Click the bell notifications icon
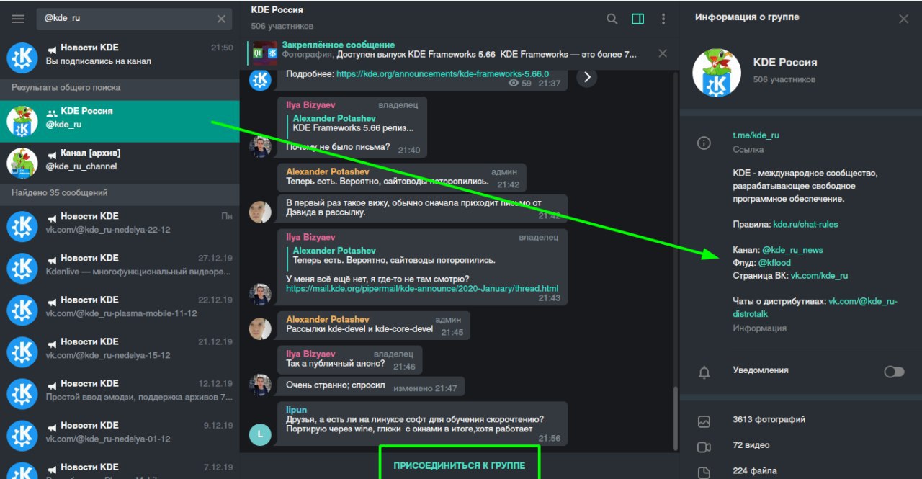Screen dimensions: 922x479 [704, 372]
